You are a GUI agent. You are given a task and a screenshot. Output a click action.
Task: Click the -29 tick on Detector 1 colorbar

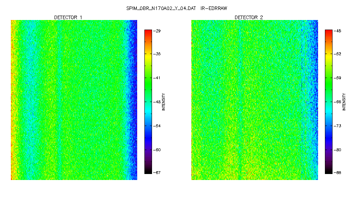pyautogui.click(x=157, y=31)
